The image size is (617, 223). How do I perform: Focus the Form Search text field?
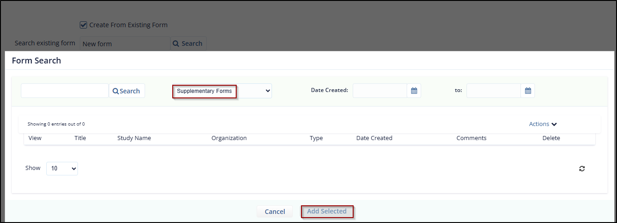[x=65, y=91]
